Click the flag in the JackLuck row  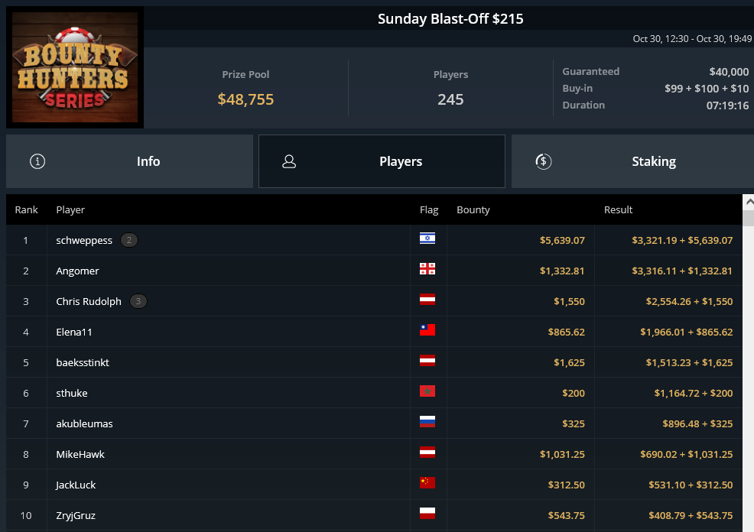click(427, 482)
